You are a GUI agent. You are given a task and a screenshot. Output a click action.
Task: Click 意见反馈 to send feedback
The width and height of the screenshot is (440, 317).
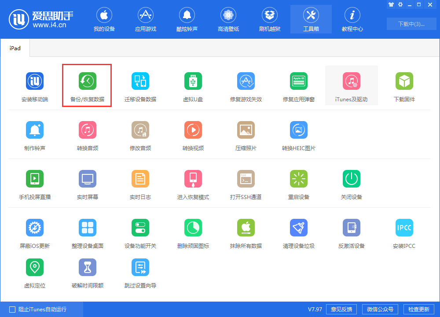pos(341,309)
